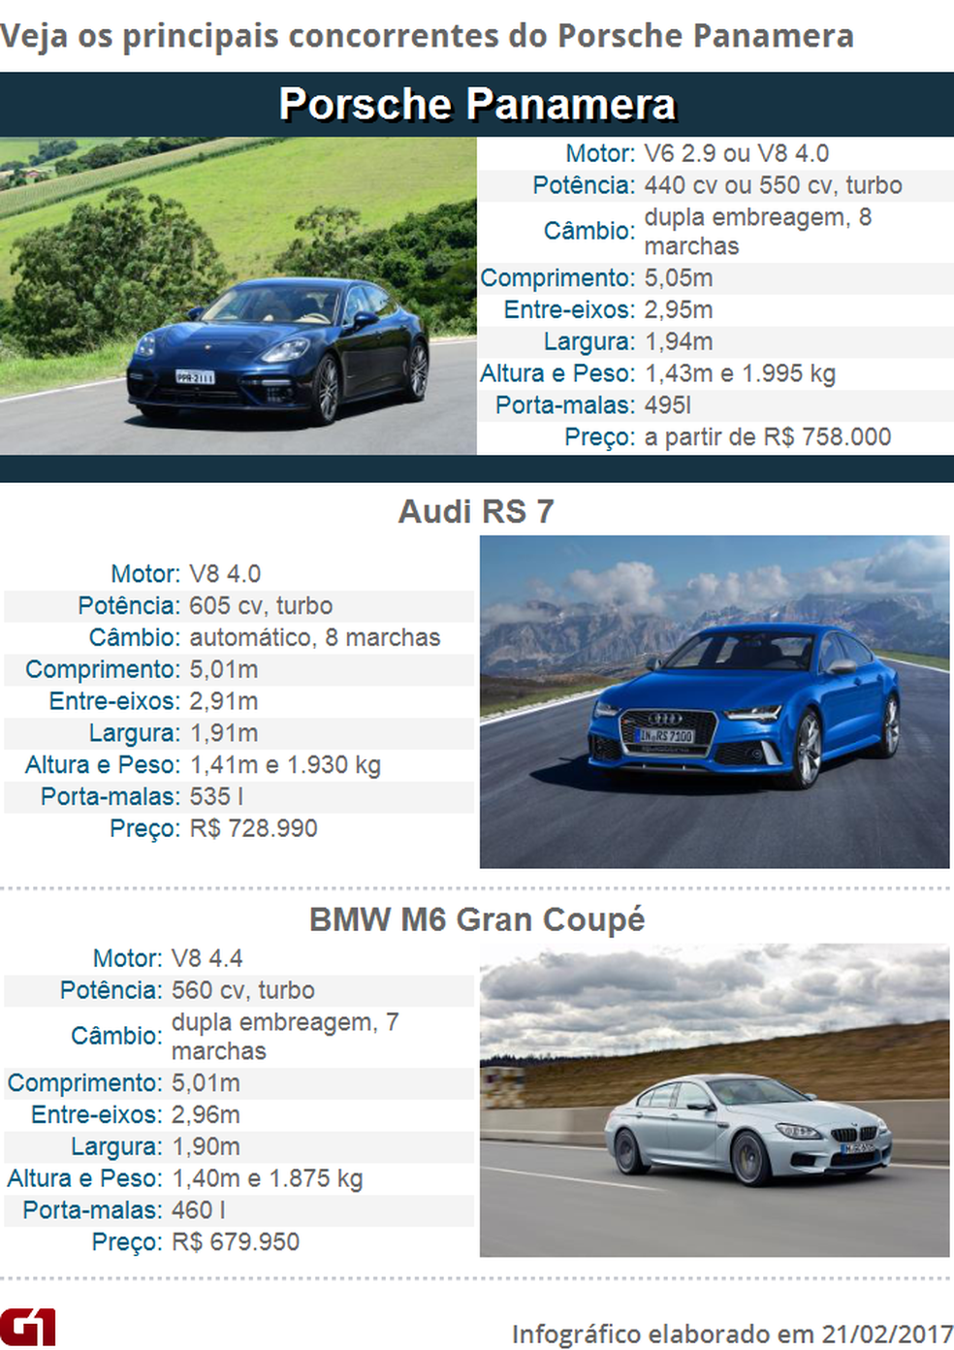Click the Audi RS 7 section title
954x1350 pixels.
click(476, 511)
